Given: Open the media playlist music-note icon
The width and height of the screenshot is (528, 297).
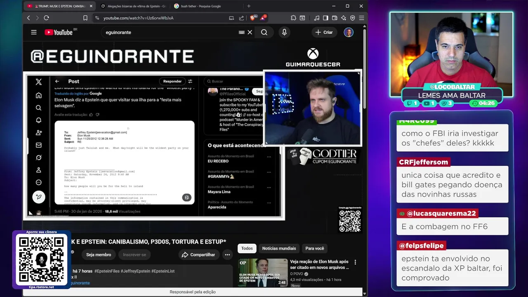Looking at the screenshot, I should 316,18.
